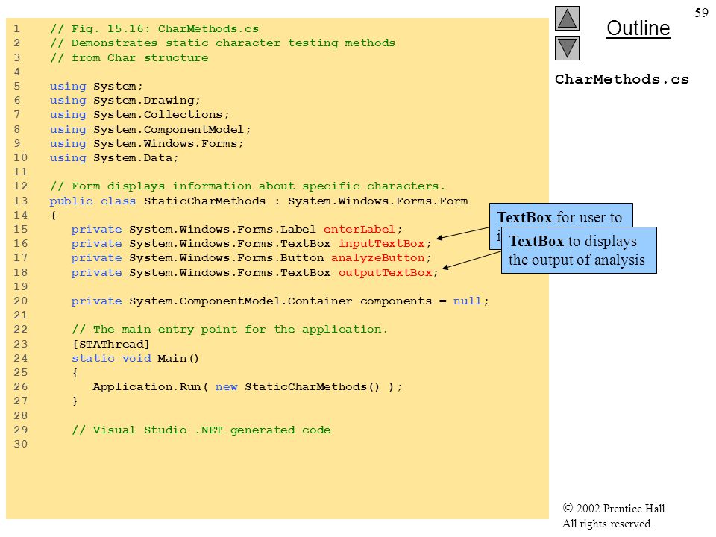Click line number 13
The width and height of the screenshot is (716, 537).
click(x=21, y=201)
